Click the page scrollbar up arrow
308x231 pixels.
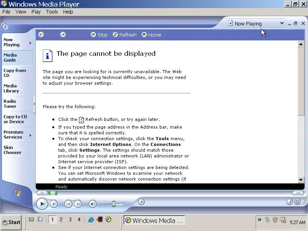click(301, 44)
